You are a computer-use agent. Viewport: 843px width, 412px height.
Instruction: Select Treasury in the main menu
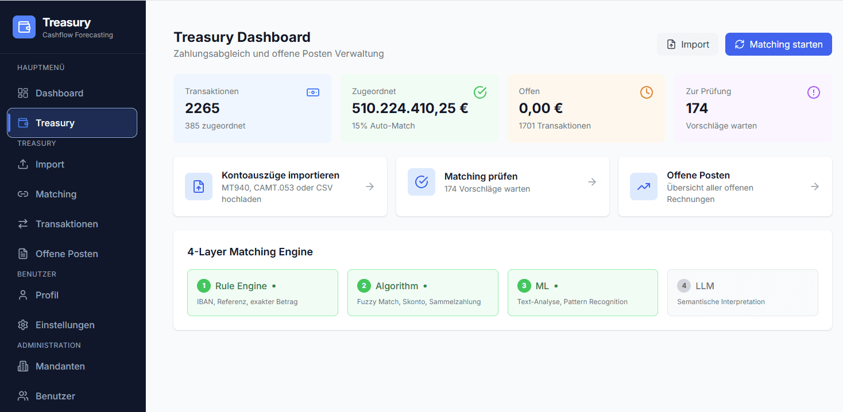(55, 122)
